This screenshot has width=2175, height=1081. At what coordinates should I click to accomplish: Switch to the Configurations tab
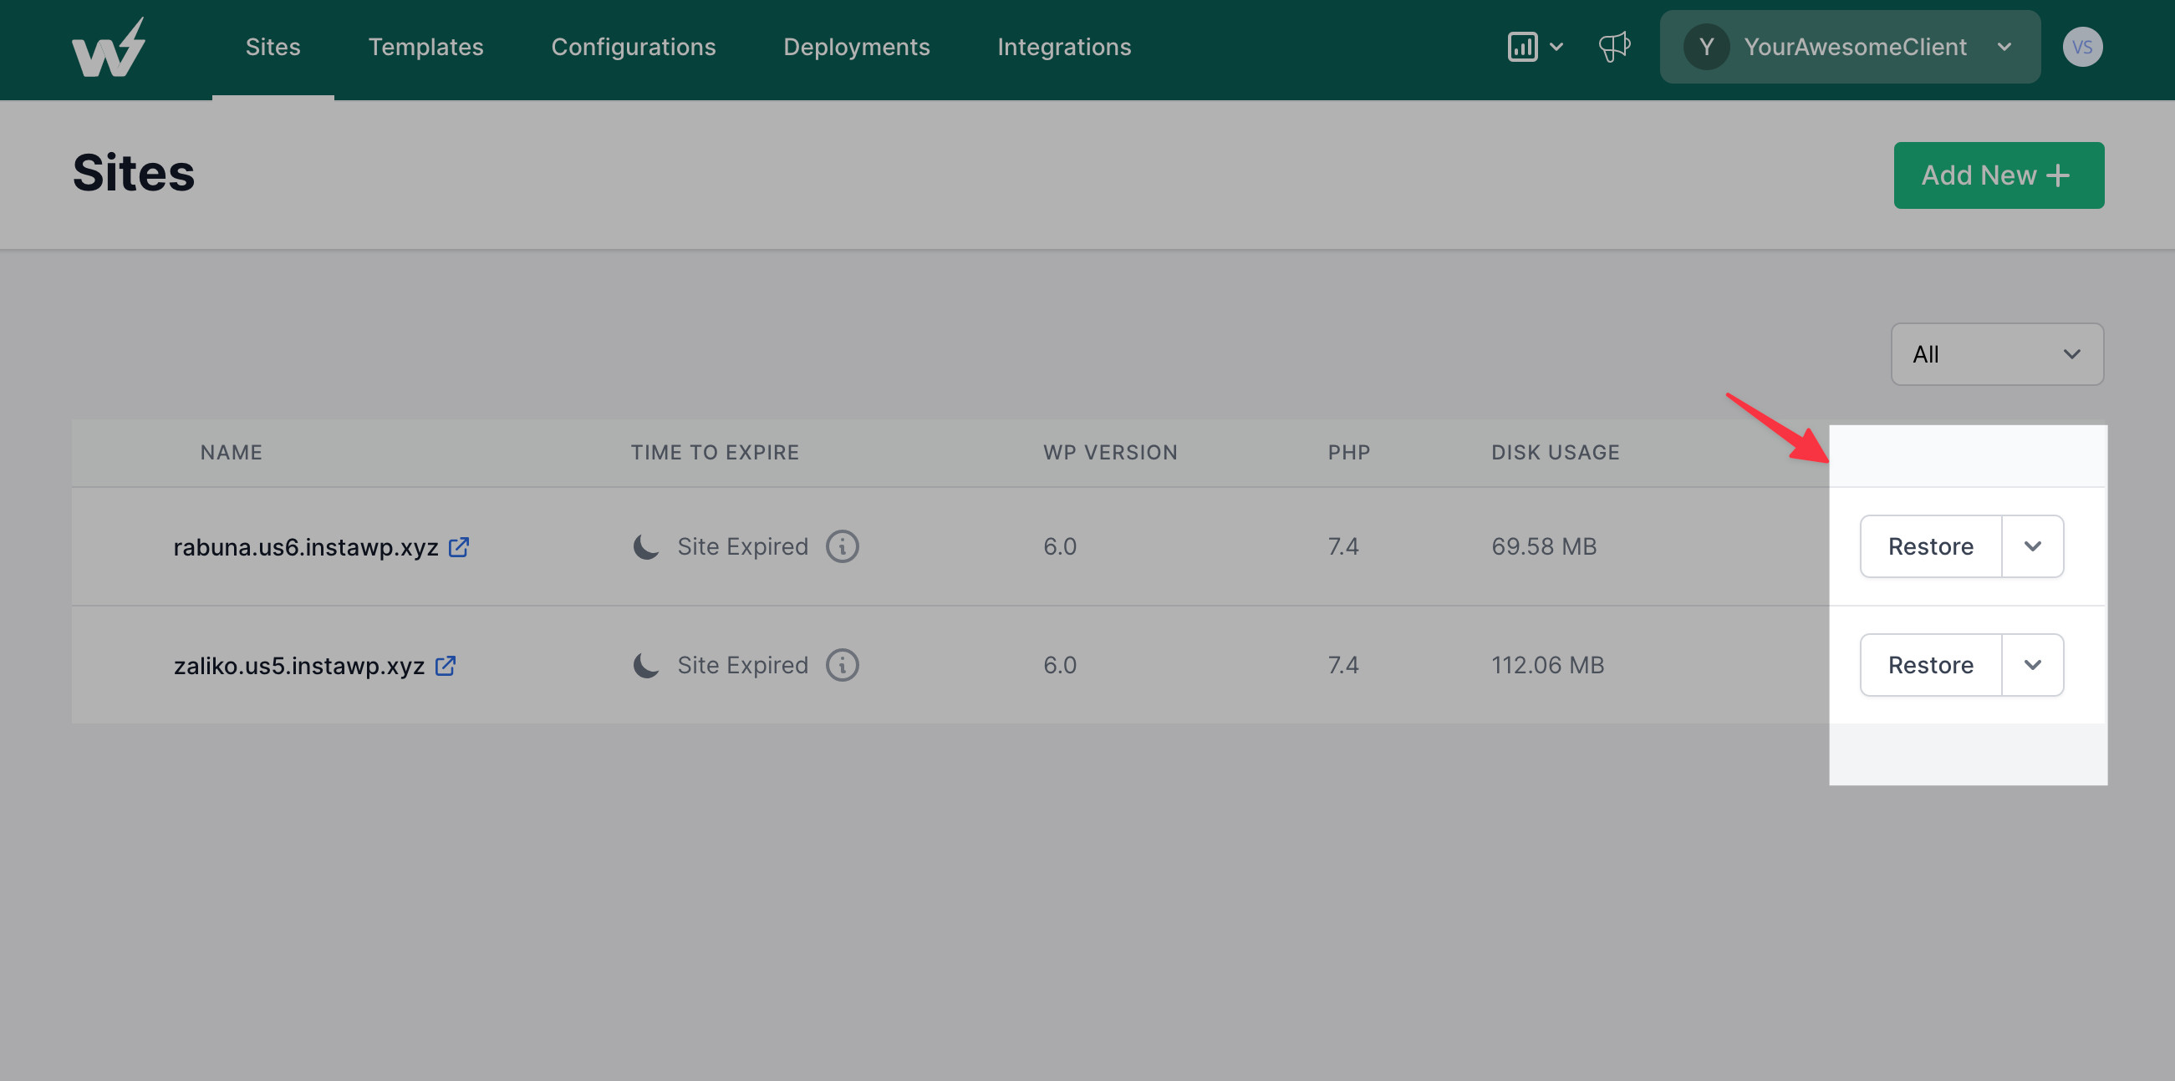[634, 47]
